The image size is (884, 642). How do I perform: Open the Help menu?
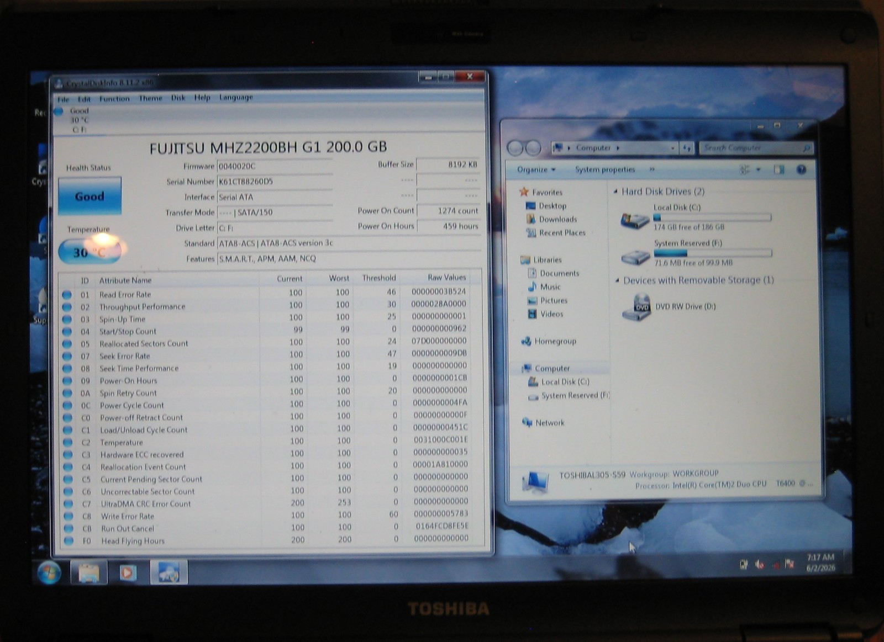[x=202, y=98]
